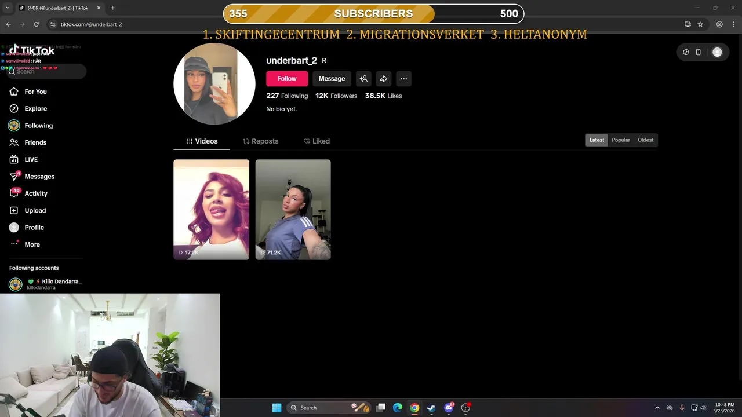Image resolution: width=742 pixels, height=417 pixels.
Task: Open Task View on the taskbar
Action: pyautogui.click(x=381, y=408)
